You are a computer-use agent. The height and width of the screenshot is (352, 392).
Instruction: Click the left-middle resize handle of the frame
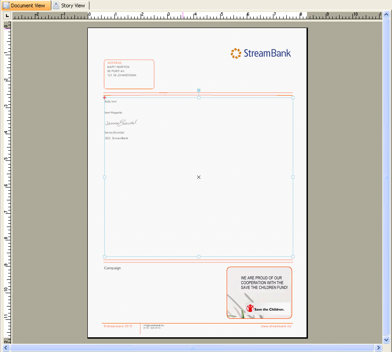click(104, 177)
